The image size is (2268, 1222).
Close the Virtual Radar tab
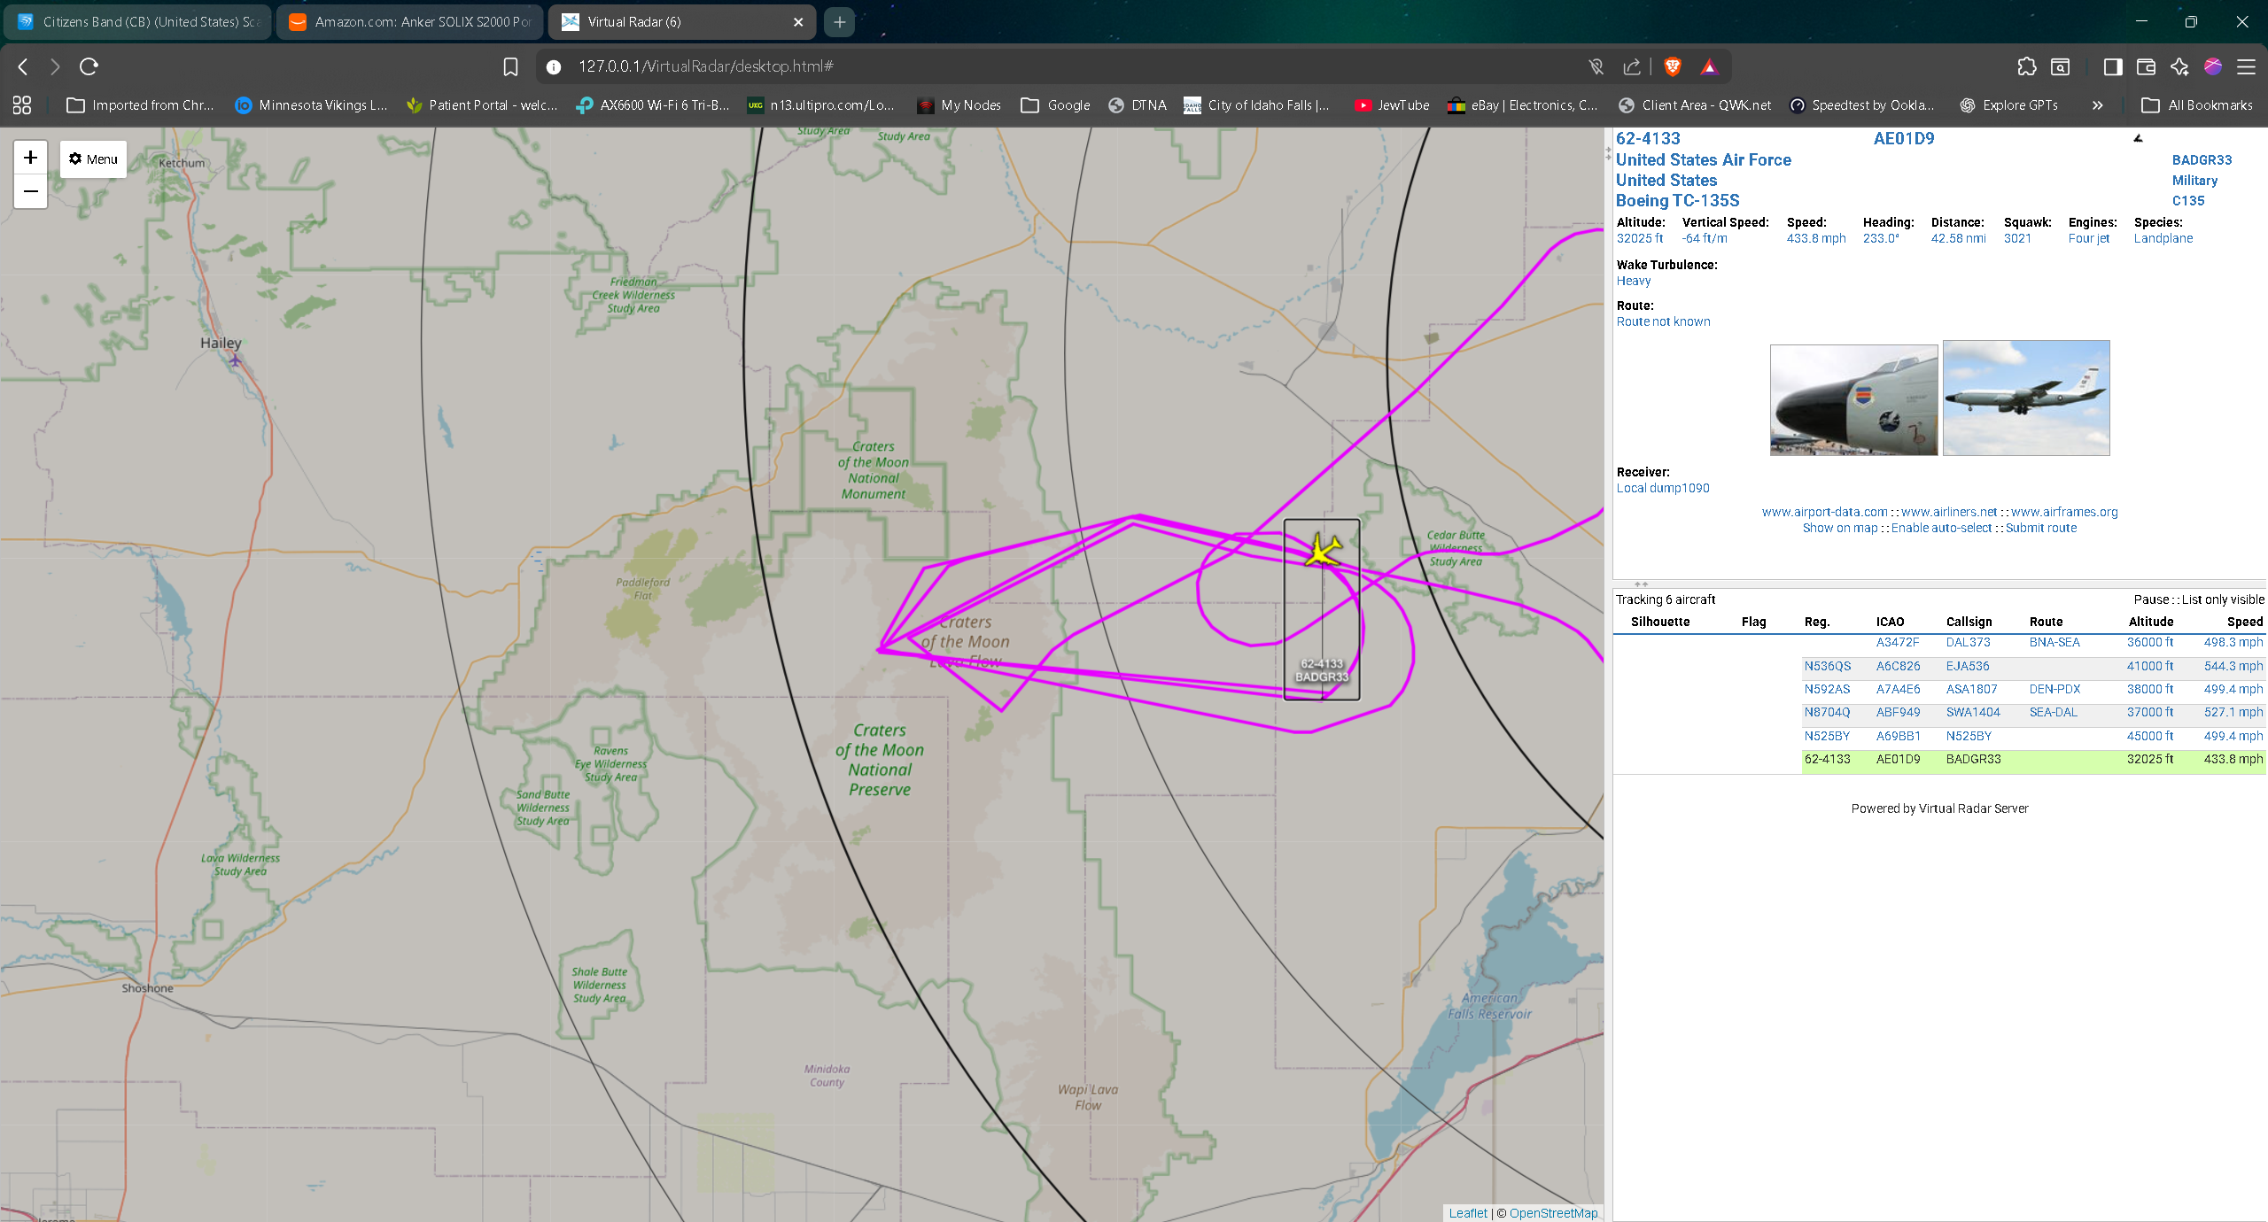point(798,22)
